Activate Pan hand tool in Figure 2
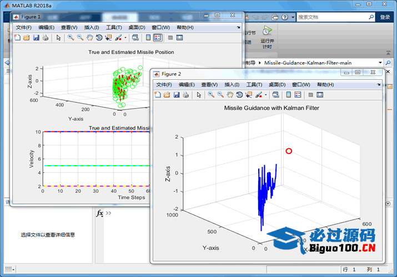 [230, 95]
